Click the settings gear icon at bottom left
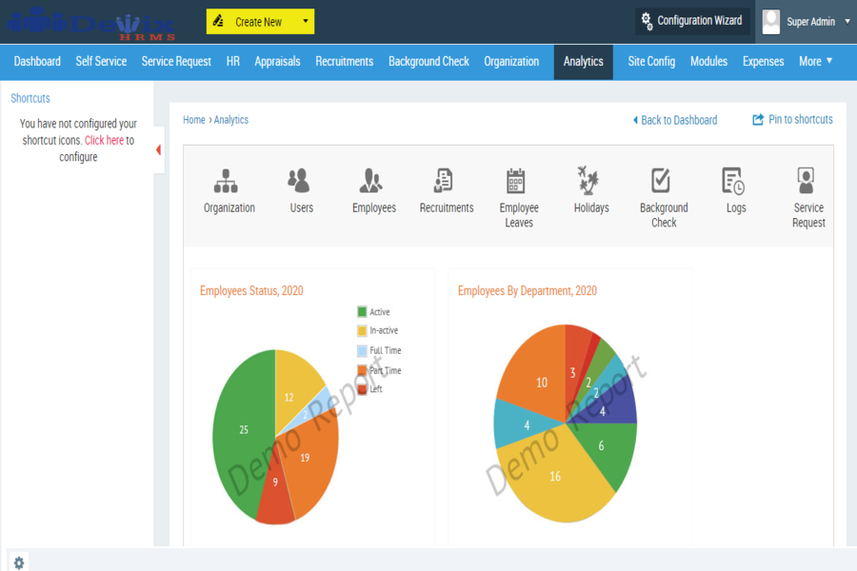 (x=19, y=562)
